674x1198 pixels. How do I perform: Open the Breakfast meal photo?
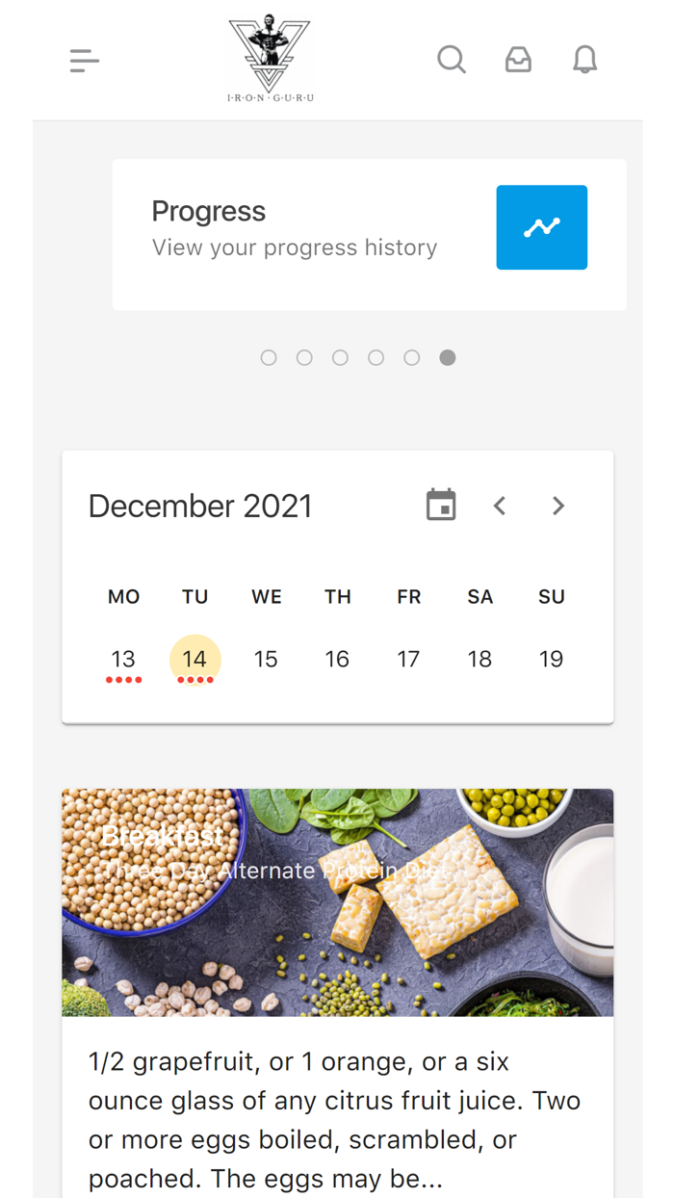(x=337, y=902)
